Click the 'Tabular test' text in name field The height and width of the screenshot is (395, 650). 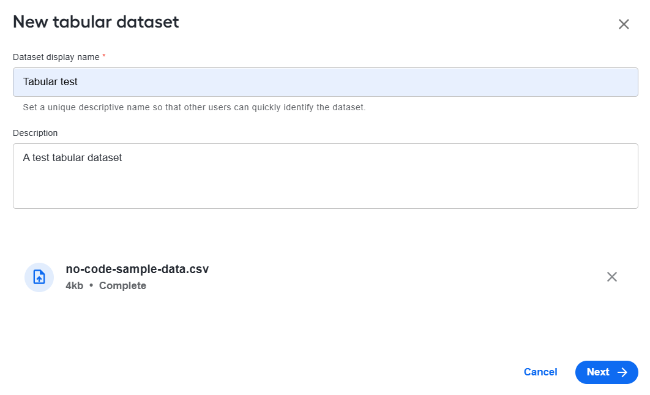(50, 81)
